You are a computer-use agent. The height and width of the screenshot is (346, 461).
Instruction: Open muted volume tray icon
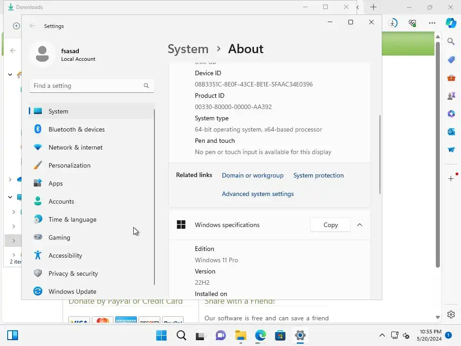(x=406, y=335)
